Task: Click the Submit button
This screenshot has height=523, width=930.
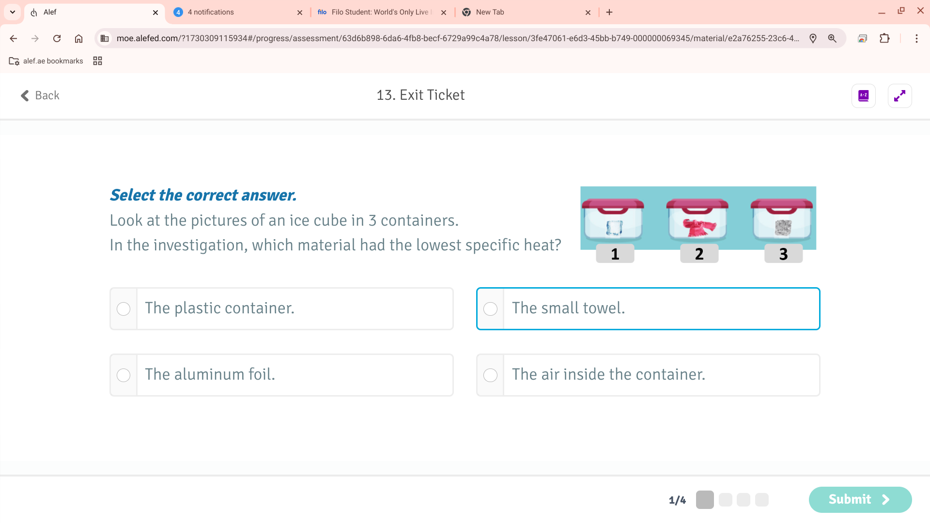Action: [x=860, y=499]
